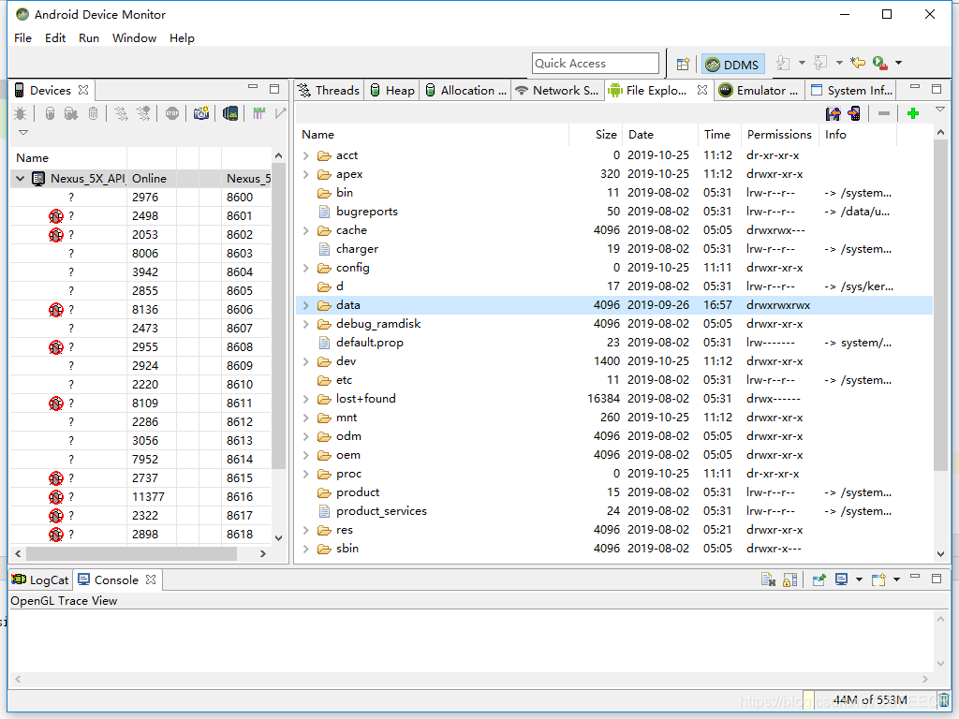
Task: Click the Cause GC trash icon
Action: point(93,113)
